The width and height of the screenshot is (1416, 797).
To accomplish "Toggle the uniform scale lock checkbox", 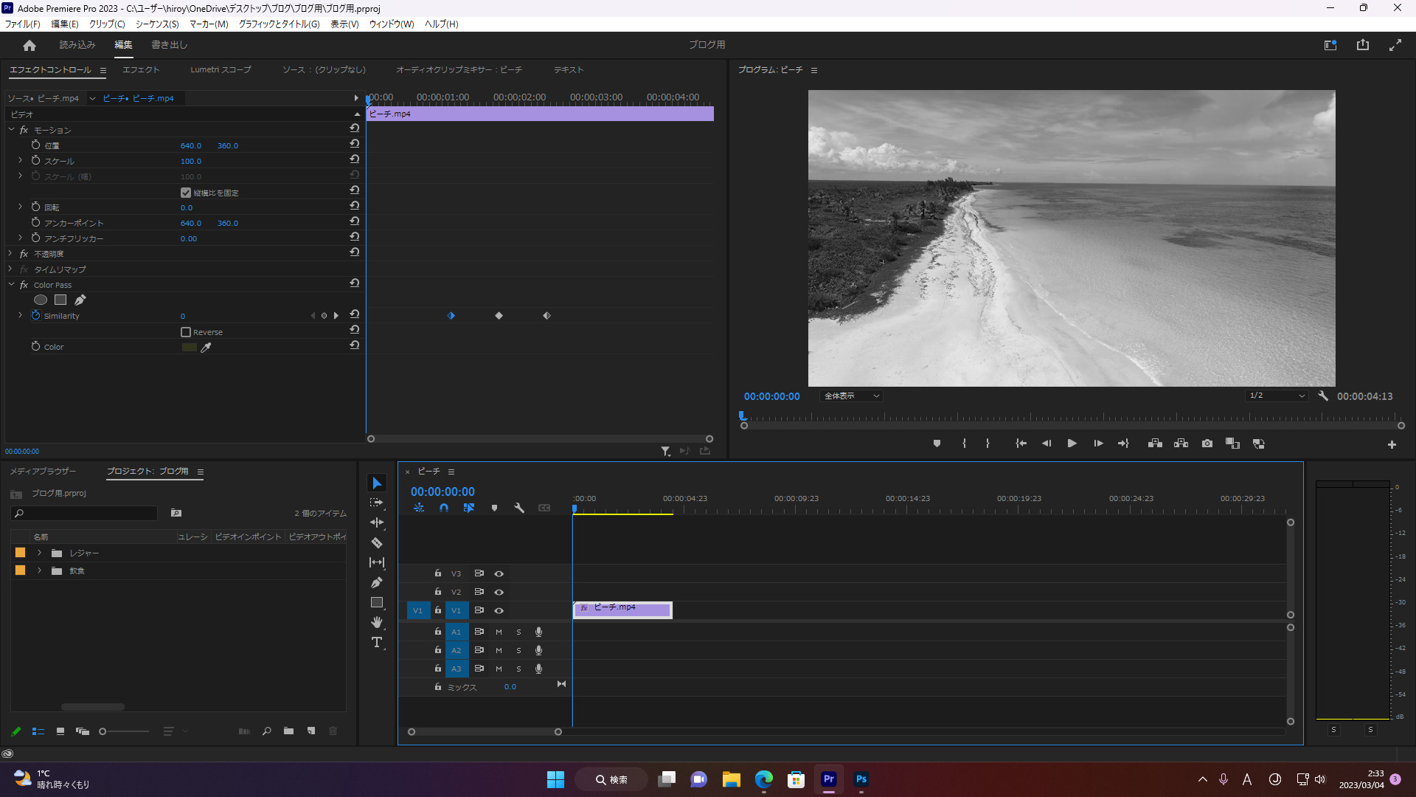I will coord(186,193).
